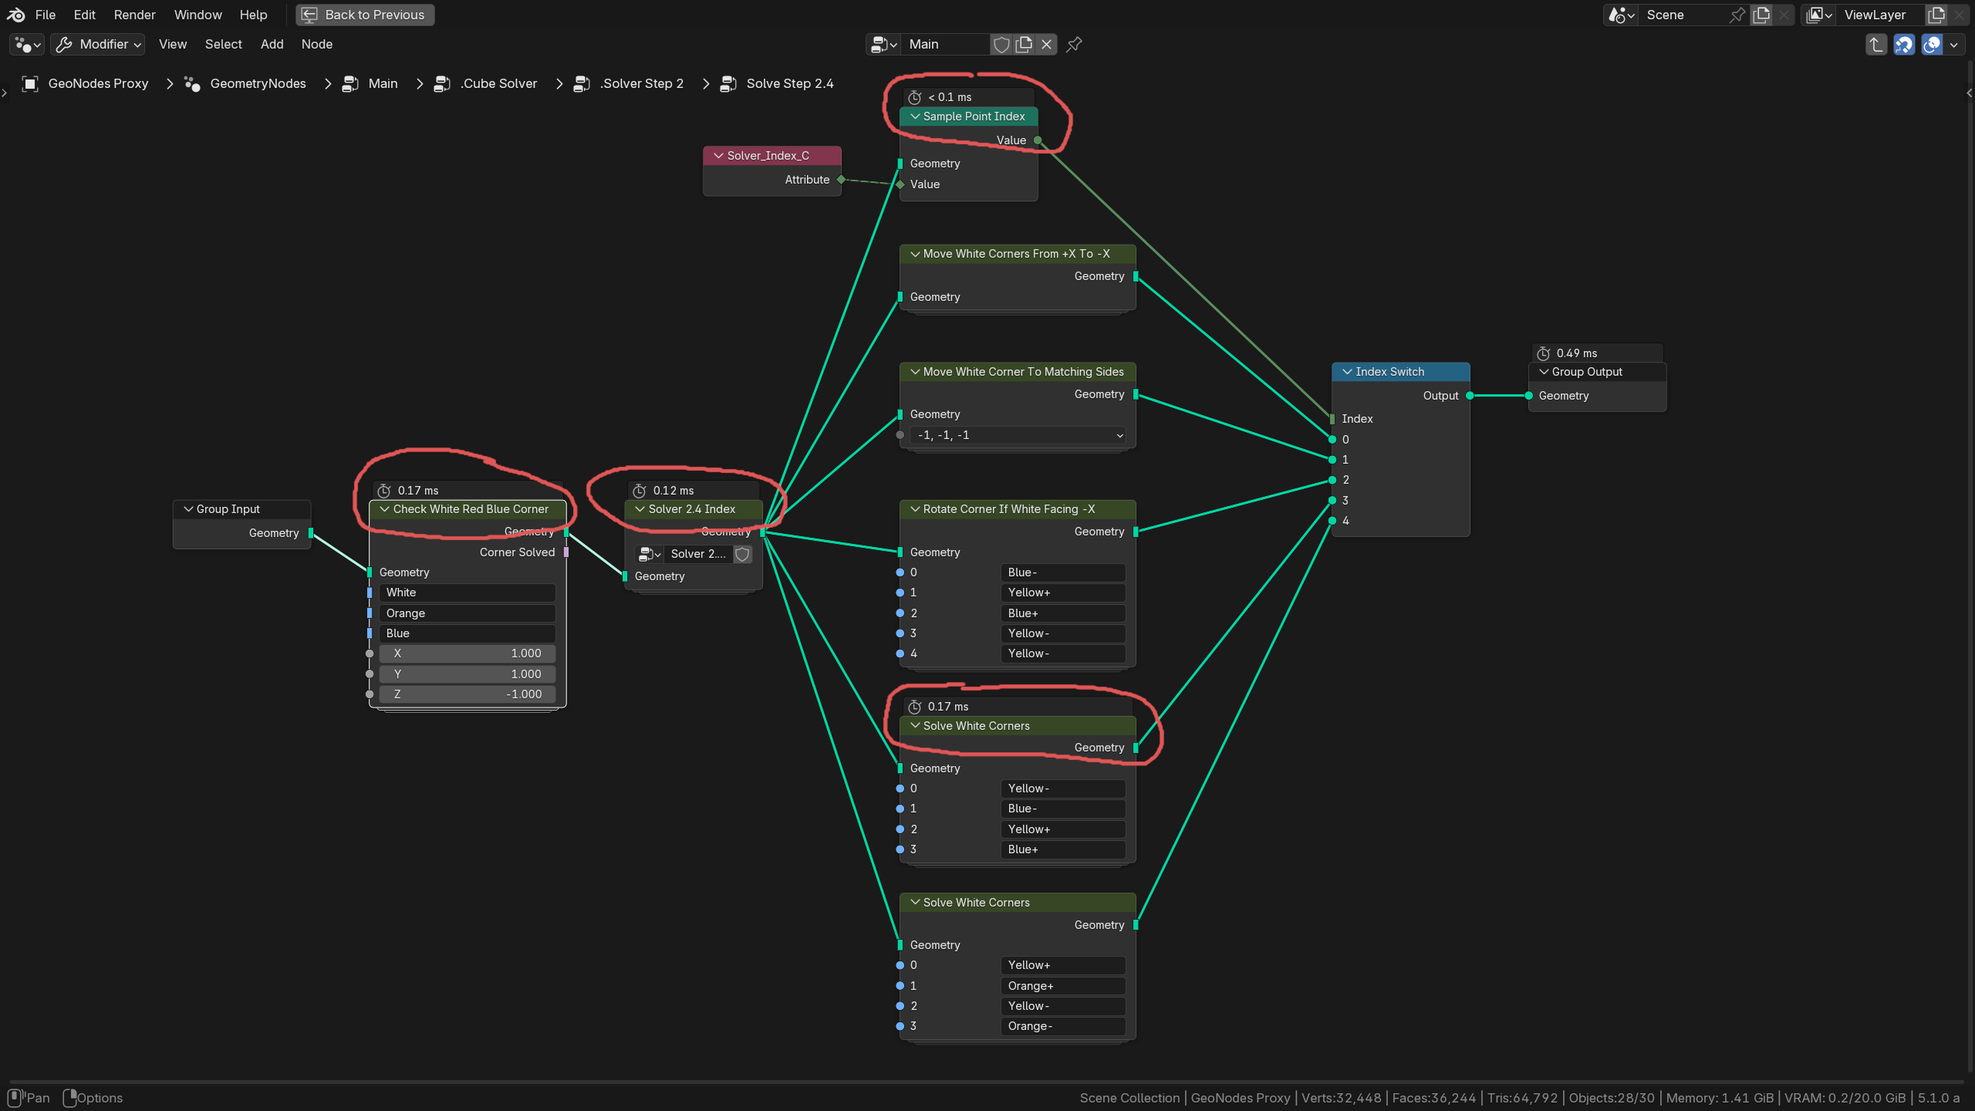
Task: Open the Render menu
Action: [135, 15]
